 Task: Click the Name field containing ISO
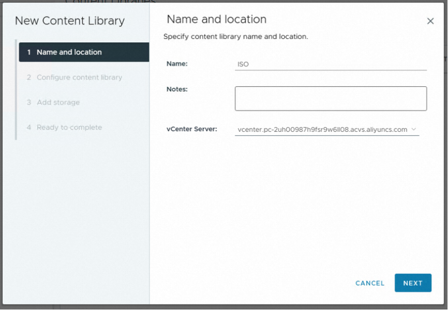click(331, 65)
